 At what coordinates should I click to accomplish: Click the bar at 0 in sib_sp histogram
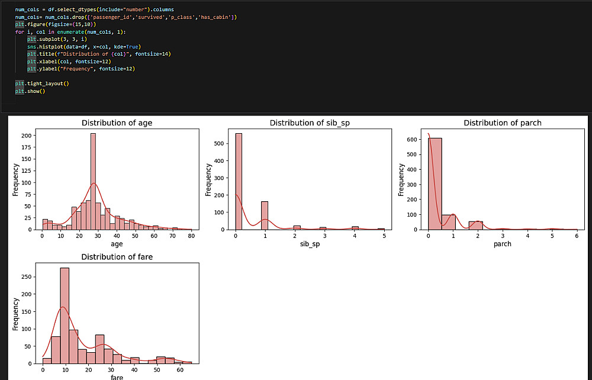pos(239,182)
